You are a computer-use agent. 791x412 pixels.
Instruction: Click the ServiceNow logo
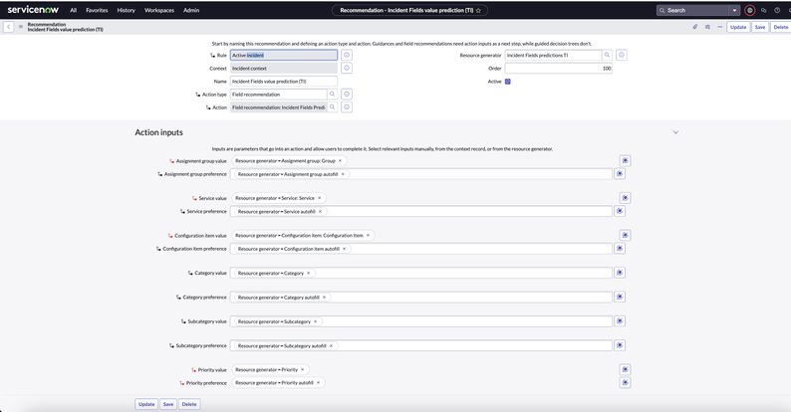tap(33, 10)
